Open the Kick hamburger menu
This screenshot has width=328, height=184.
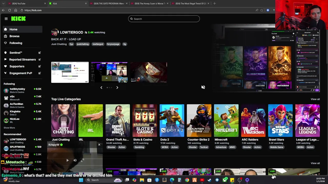(6, 19)
